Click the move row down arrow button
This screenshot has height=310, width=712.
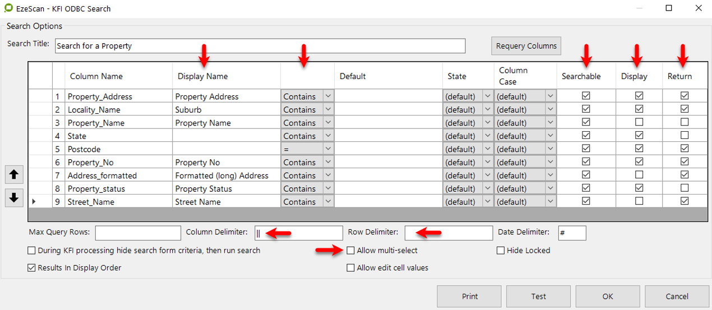coord(14,197)
